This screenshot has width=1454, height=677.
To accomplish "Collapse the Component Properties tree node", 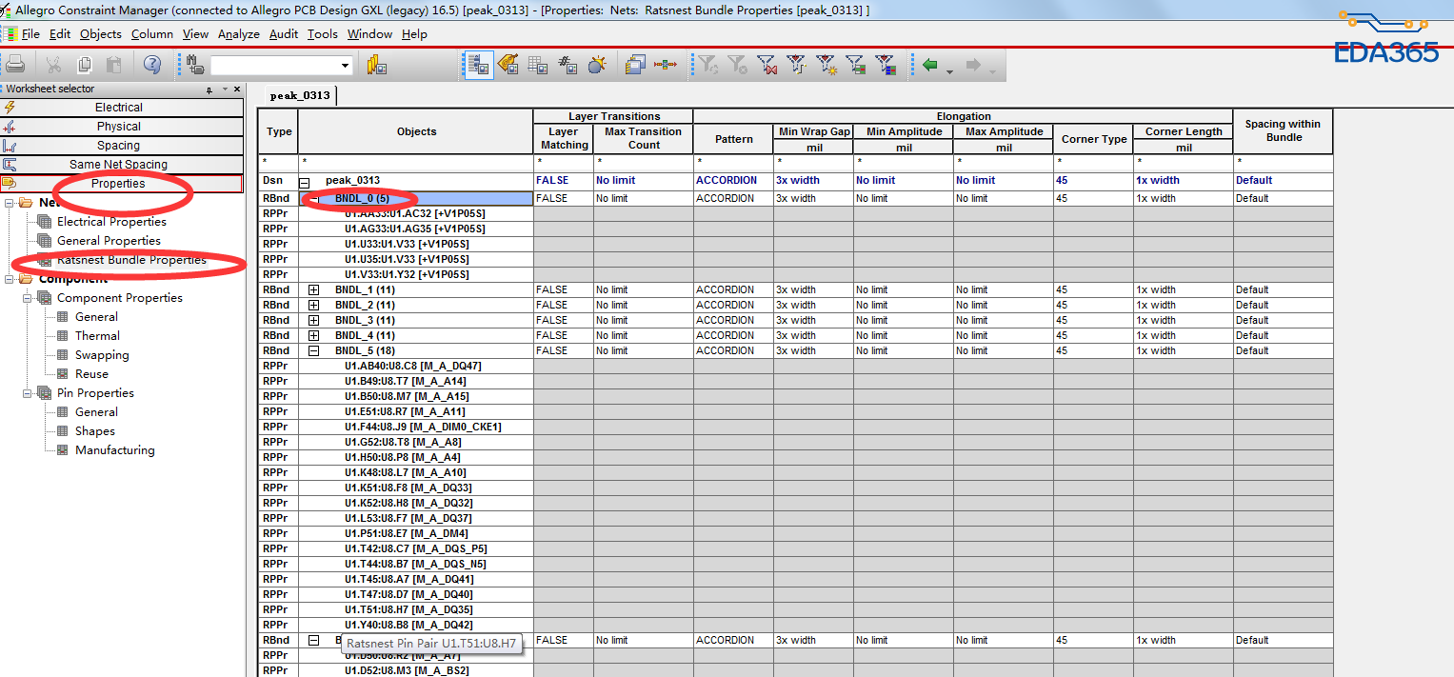I will pos(29,298).
